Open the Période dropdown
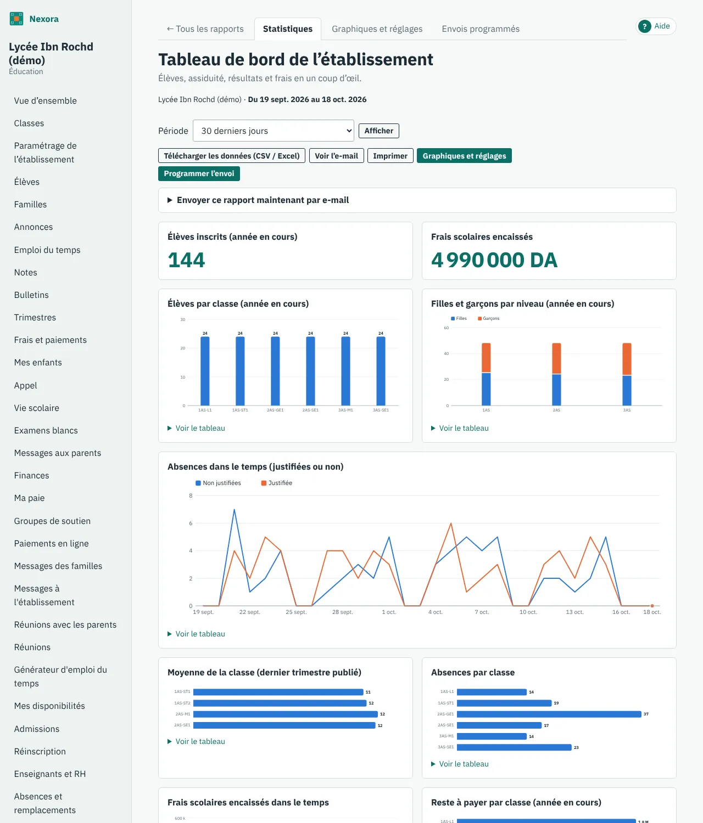The height and width of the screenshot is (823, 703). [274, 131]
